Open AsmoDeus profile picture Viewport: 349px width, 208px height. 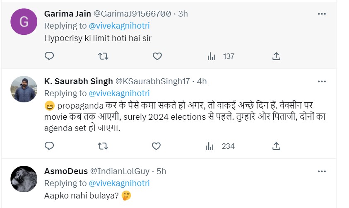24,179
